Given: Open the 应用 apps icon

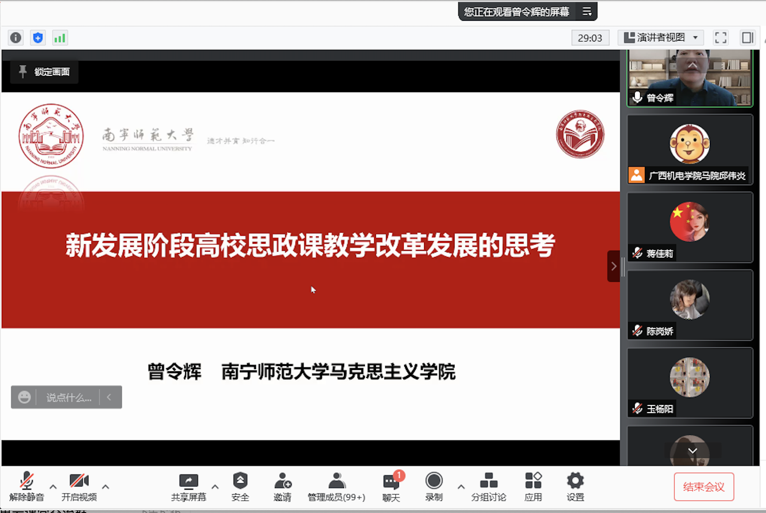Looking at the screenshot, I should point(533,486).
